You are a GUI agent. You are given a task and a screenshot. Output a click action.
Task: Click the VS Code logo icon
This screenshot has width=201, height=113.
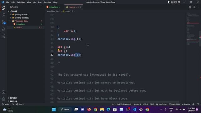click(x=3, y=2)
